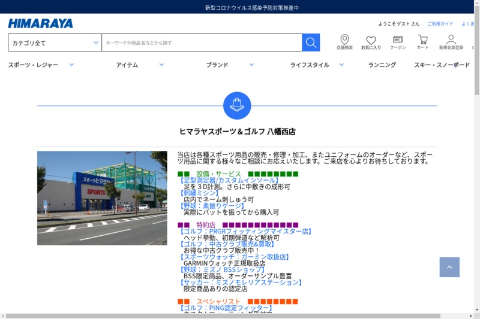
Task: Click the 設備・サービス heading
Action: coord(218,174)
